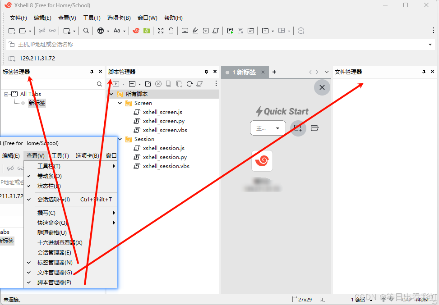
Task: Open 文件(F) in top menu bar
Action: (x=18, y=18)
